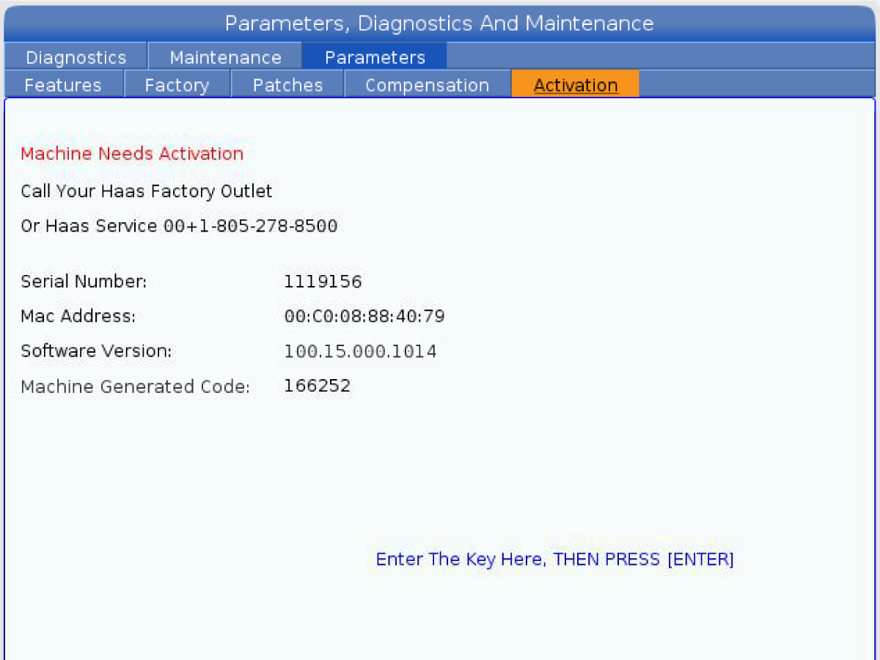This screenshot has width=880, height=660.
Task: Open the Compensation sub-tab
Action: tap(427, 85)
